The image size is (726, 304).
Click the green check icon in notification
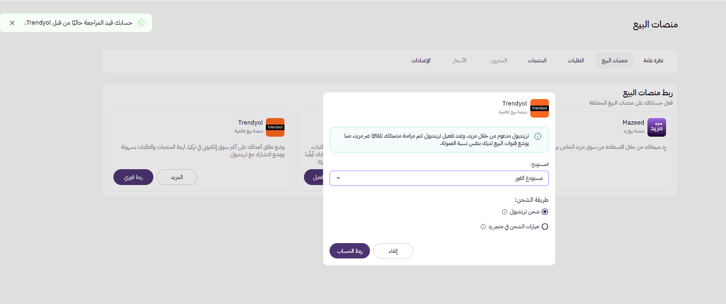point(141,23)
